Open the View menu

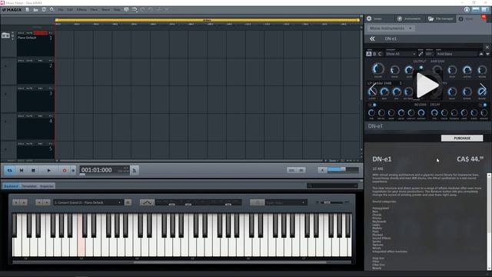[x=94, y=10]
